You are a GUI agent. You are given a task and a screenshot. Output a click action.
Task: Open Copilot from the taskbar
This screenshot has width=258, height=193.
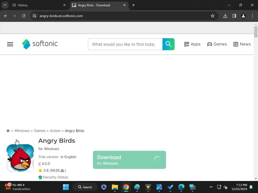pyautogui.click(x=104, y=187)
